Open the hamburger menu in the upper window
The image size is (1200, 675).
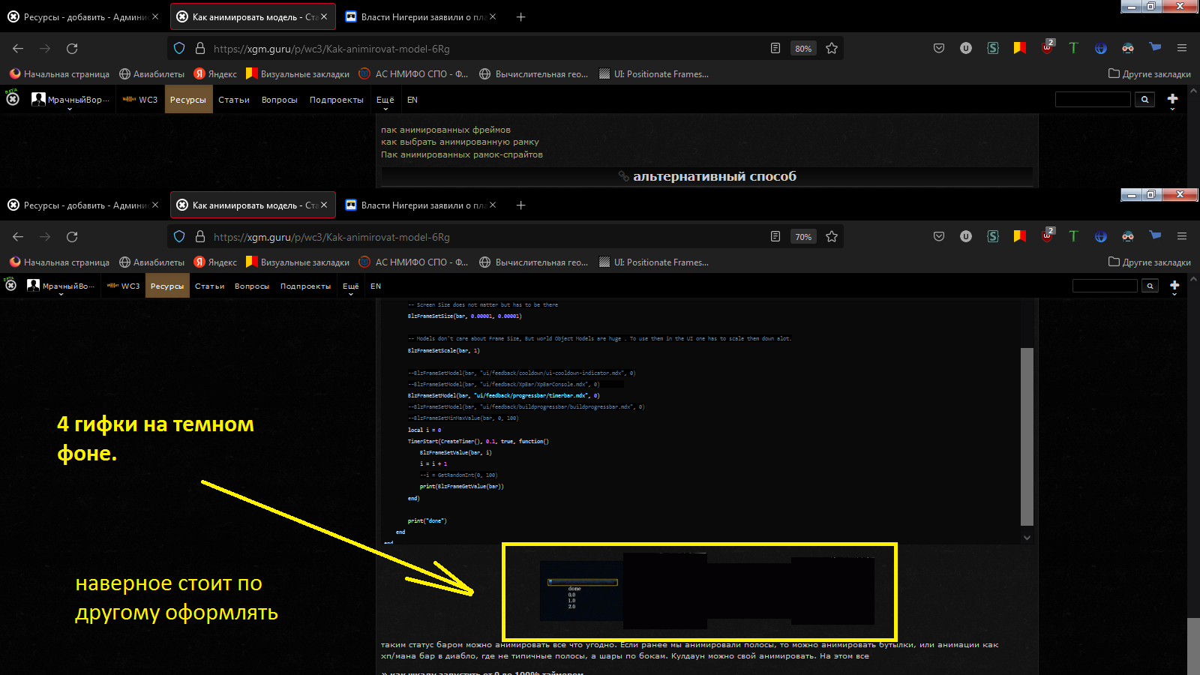click(x=1182, y=49)
